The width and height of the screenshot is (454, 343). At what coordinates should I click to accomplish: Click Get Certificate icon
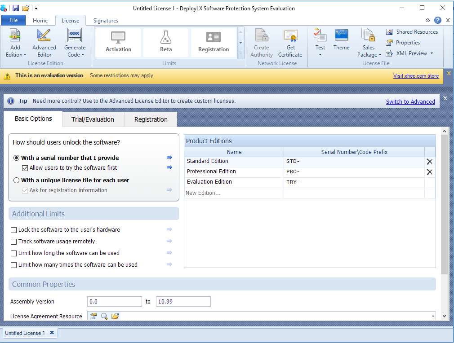click(290, 36)
